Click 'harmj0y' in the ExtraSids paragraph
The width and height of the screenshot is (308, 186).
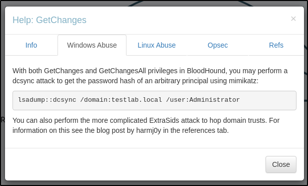pyautogui.click(x=148, y=130)
